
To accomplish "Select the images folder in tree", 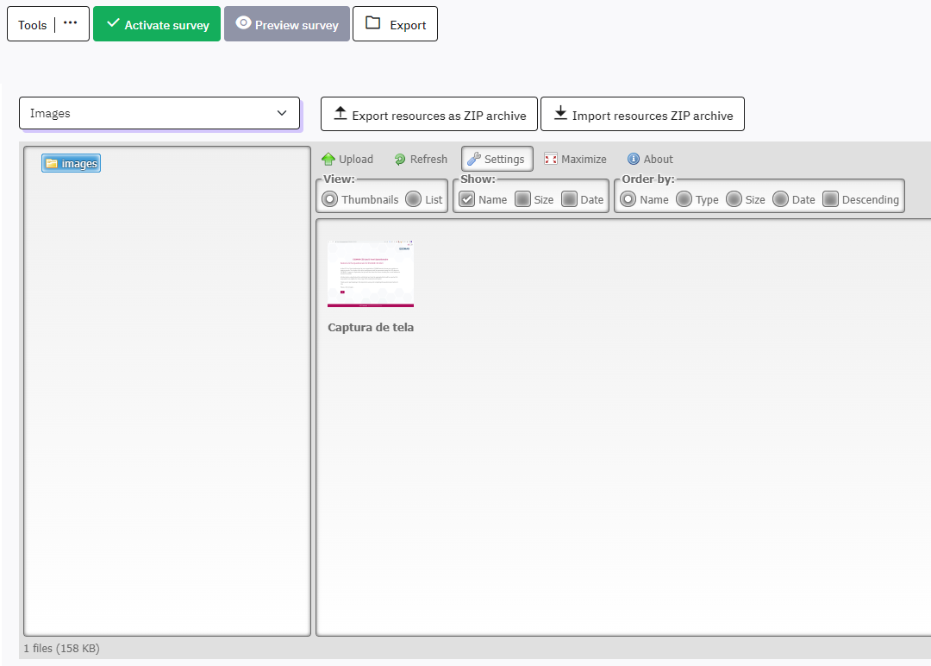I will [x=72, y=164].
